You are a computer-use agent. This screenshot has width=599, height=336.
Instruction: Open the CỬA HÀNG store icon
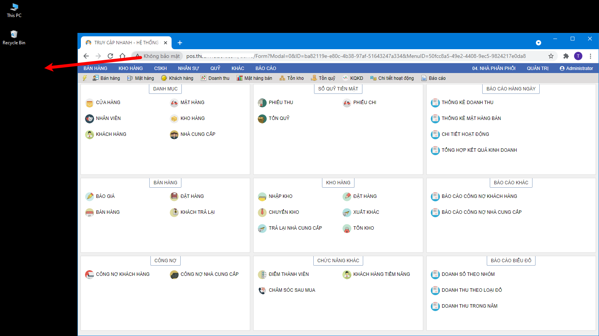tap(90, 103)
